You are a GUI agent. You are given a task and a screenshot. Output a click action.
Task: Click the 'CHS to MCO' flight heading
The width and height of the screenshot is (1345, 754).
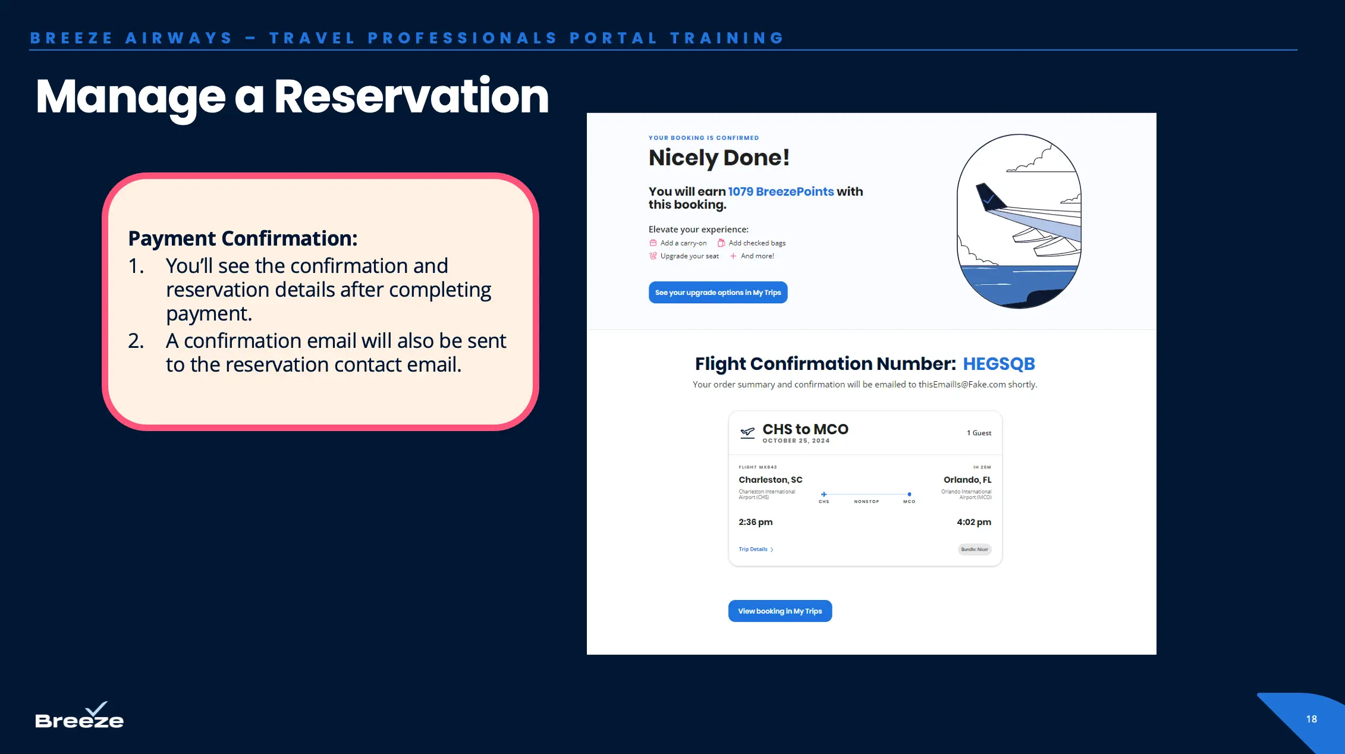[805, 429]
